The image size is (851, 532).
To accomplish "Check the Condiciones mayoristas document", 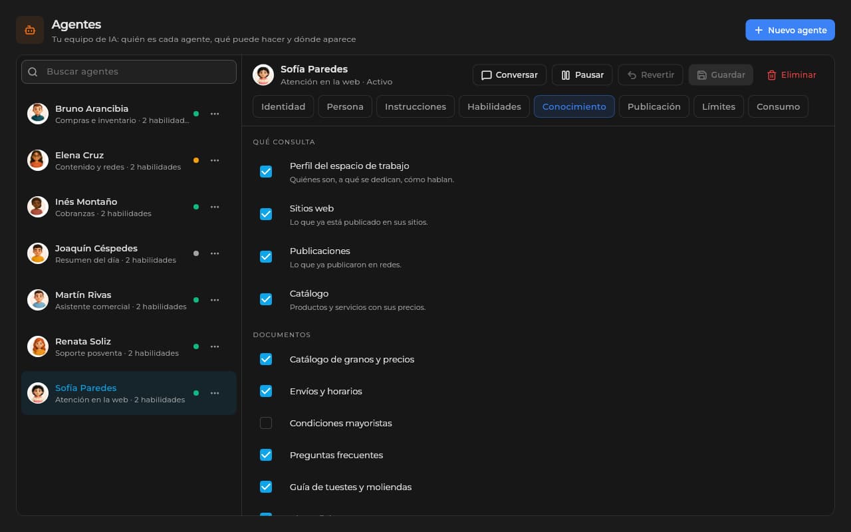I will (x=266, y=423).
